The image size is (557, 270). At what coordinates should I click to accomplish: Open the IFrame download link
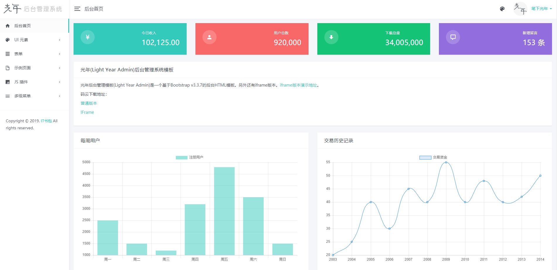[x=87, y=112]
